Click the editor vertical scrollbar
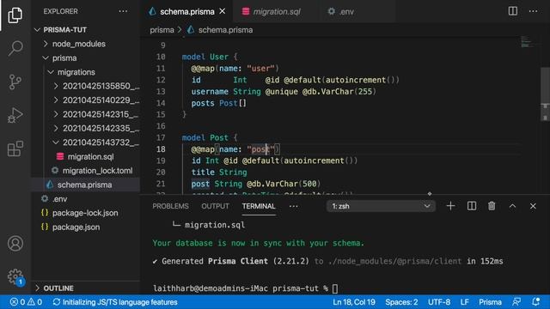 (545, 94)
